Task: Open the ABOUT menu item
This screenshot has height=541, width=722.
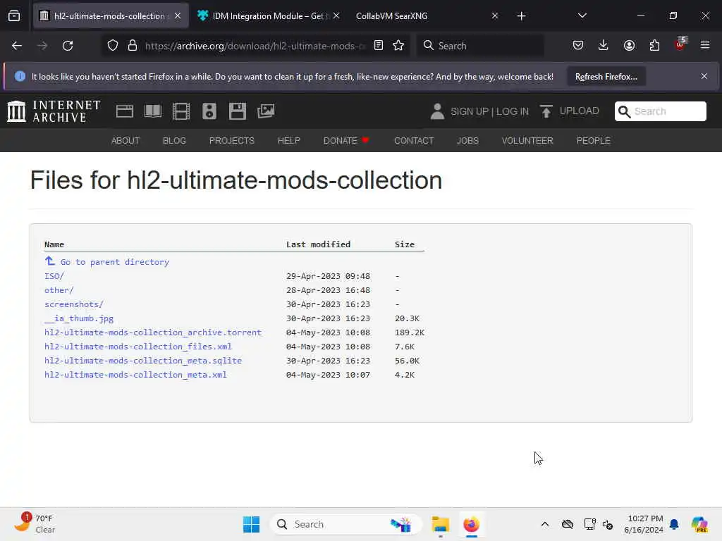Action: click(x=126, y=141)
